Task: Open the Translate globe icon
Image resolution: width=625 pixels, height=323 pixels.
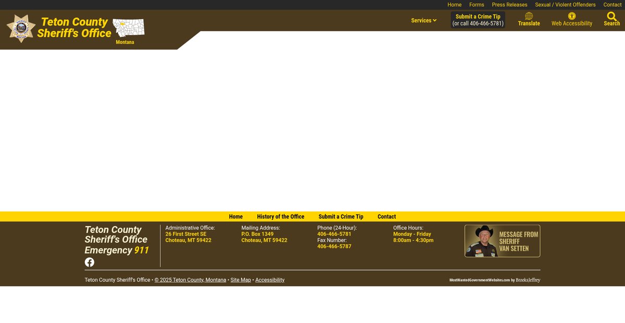Action: tap(529, 16)
